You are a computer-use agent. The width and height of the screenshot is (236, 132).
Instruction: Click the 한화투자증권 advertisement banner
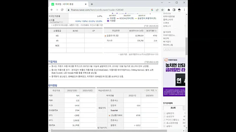point(174,77)
